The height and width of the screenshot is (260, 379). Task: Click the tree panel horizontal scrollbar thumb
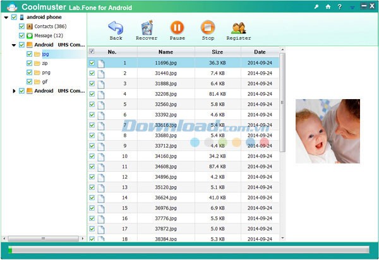pyautogui.click(x=43, y=239)
